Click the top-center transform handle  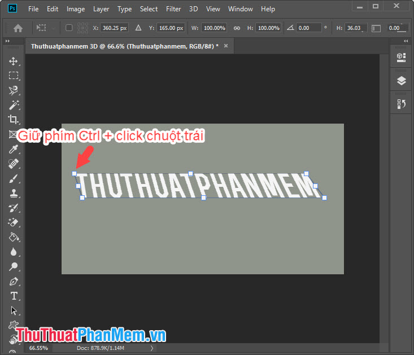[190, 173]
